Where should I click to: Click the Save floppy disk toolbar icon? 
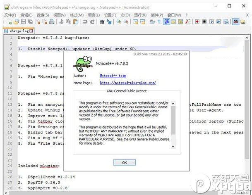[23, 21]
